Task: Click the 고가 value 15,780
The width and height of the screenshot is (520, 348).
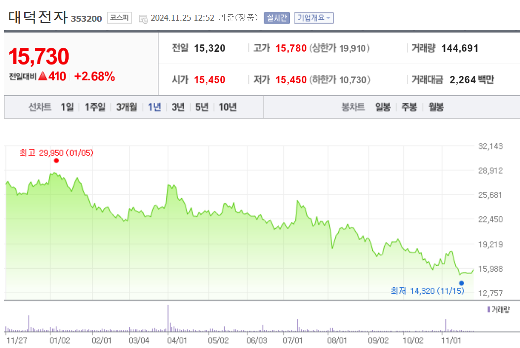Action: click(291, 48)
